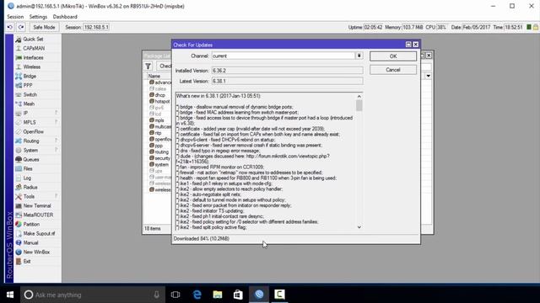The height and width of the screenshot is (303, 540).
Task: Open Mesh menu
Action: point(29,104)
